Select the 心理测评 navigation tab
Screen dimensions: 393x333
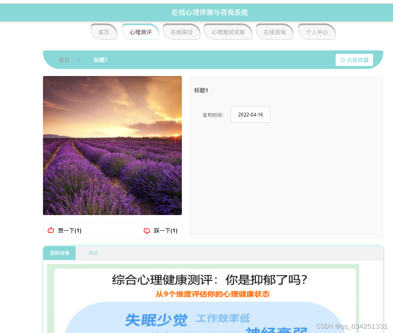pos(141,32)
